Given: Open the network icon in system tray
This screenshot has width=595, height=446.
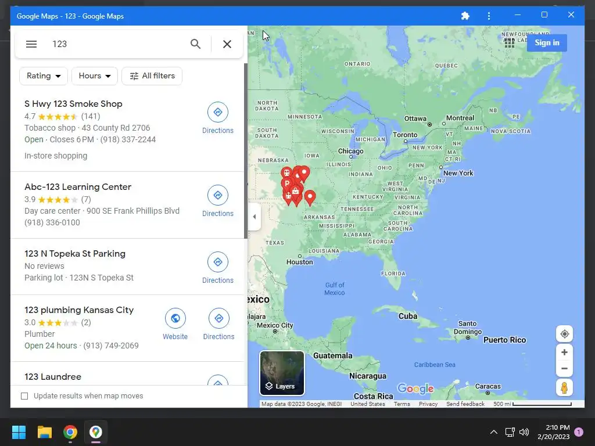Looking at the screenshot, I should click(510, 432).
